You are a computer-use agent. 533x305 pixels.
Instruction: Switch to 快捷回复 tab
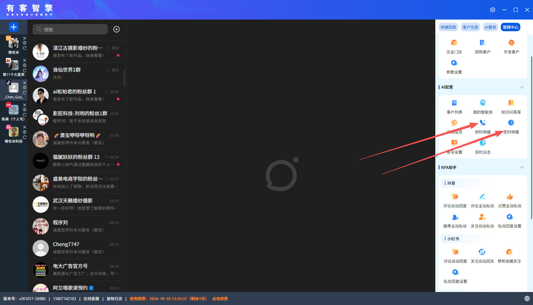click(x=448, y=27)
